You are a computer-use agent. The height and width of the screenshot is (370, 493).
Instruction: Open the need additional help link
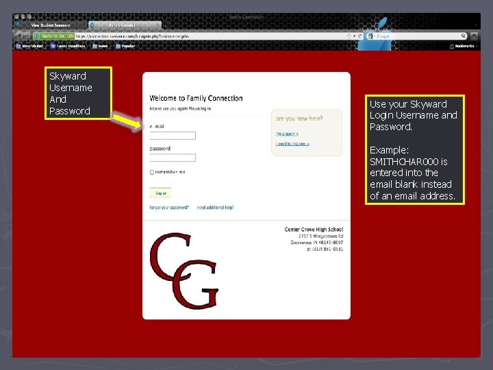(216, 208)
